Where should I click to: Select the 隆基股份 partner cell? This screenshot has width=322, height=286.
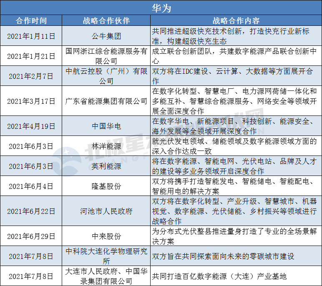point(106,186)
